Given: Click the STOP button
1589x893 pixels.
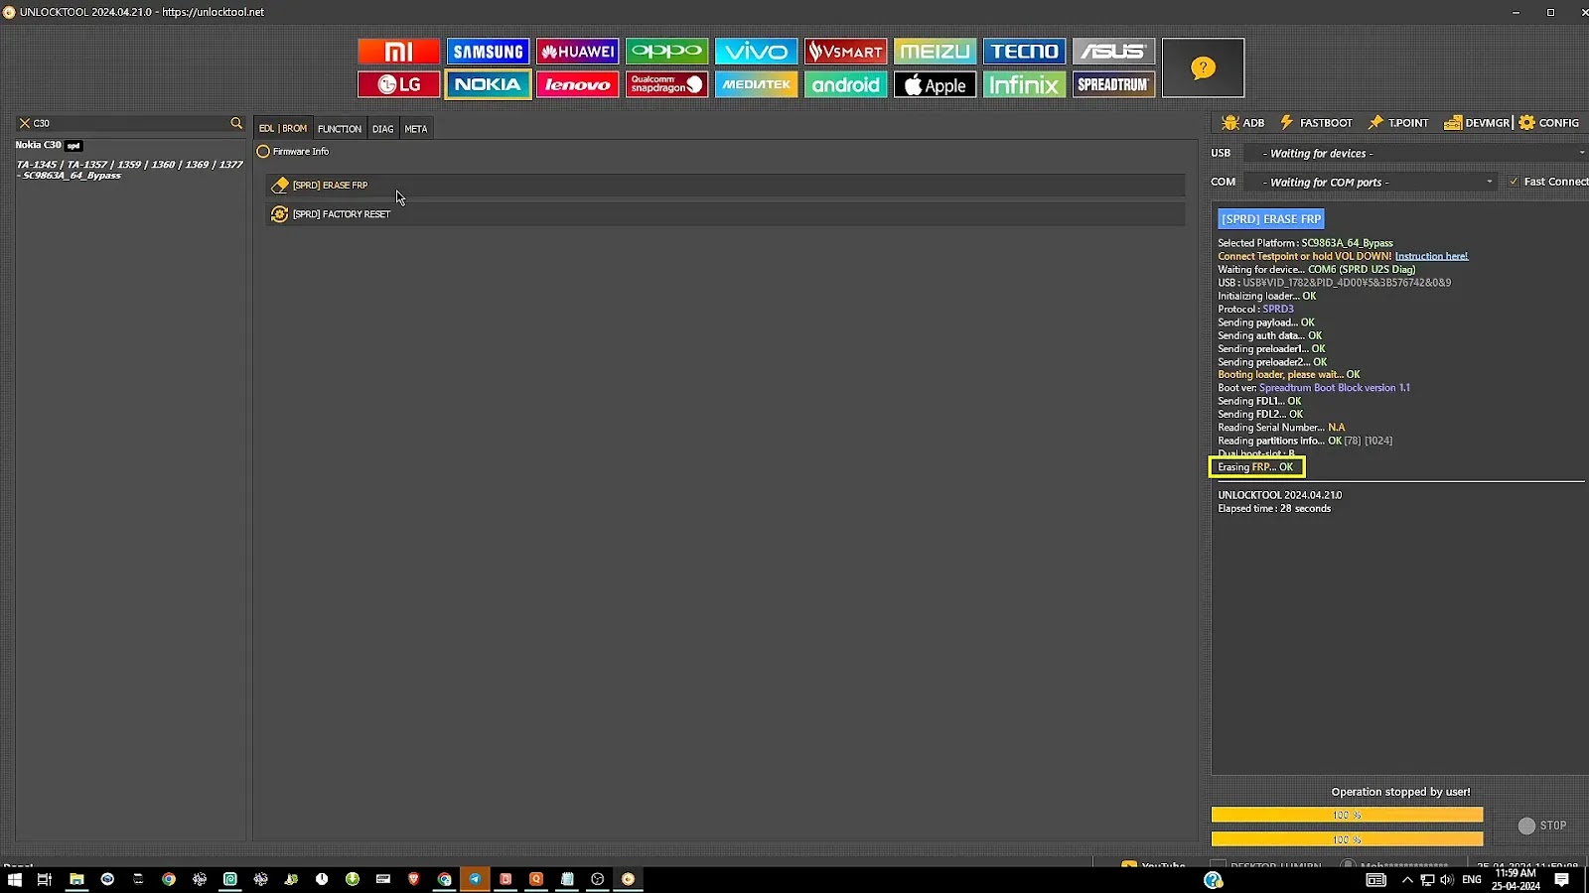Looking at the screenshot, I should (1542, 826).
